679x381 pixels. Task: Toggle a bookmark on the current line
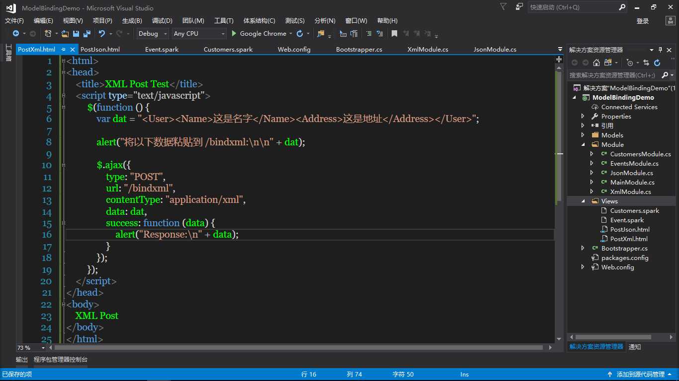(x=394, y=34)
